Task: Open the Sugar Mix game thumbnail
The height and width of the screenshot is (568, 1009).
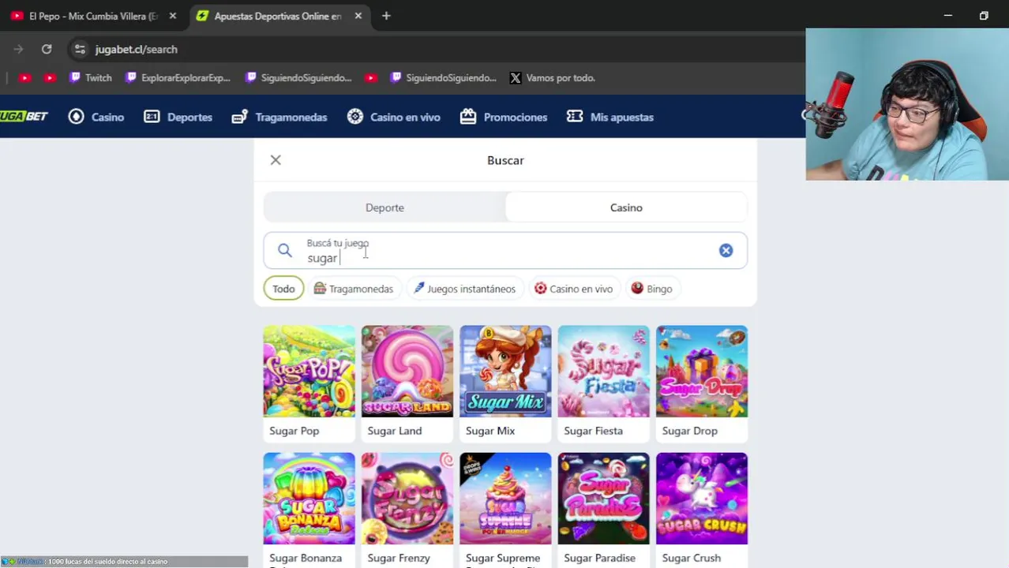Action: tap(505, 372)
